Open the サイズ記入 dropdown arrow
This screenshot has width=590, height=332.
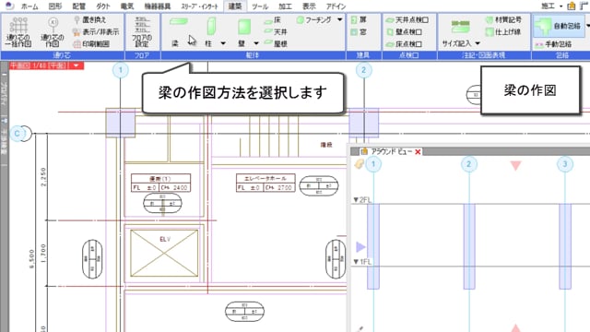[x=478, y=43]
